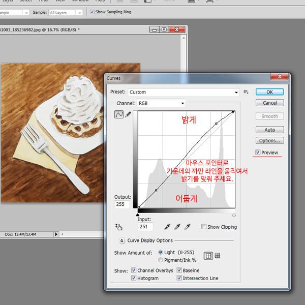Image resolution: width=305 pixels, height=305 pixels.
Task: Click the Cancel button
Action: point(269,103)
